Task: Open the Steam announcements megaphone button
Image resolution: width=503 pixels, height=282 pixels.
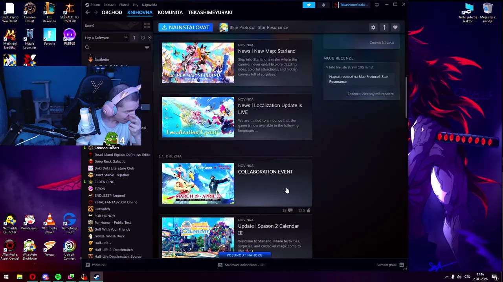Action: (309, 5)
